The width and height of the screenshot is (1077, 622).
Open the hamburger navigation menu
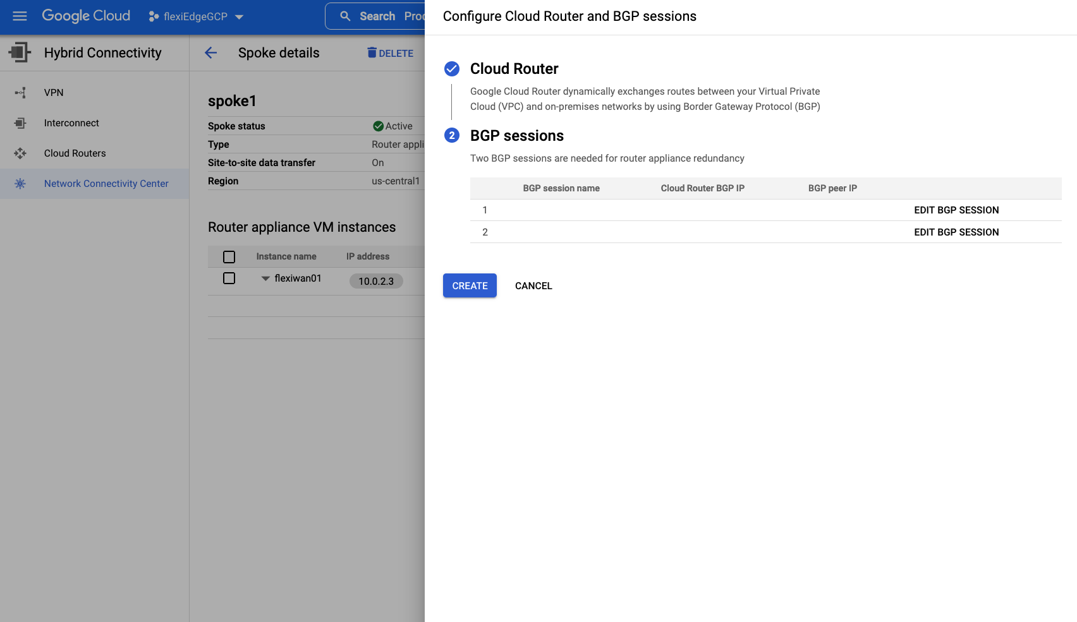pos(20,16)
